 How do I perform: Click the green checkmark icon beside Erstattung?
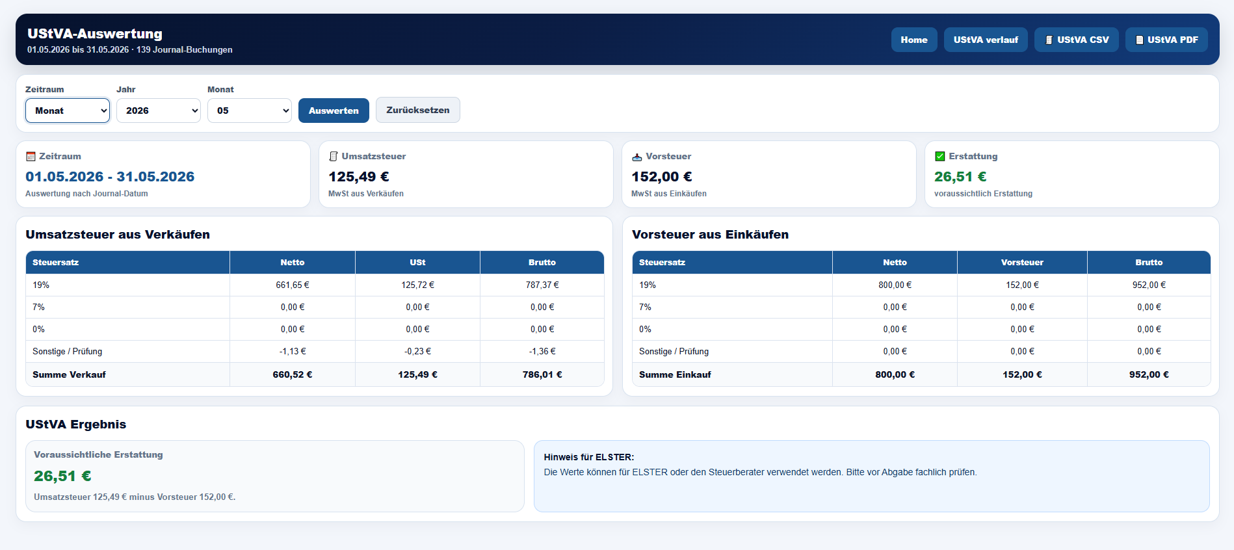(x=939, y=157)
